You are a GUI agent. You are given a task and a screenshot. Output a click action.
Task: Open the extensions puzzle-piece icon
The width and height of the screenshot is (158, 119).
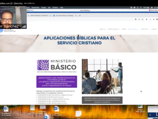click(157, 19)
